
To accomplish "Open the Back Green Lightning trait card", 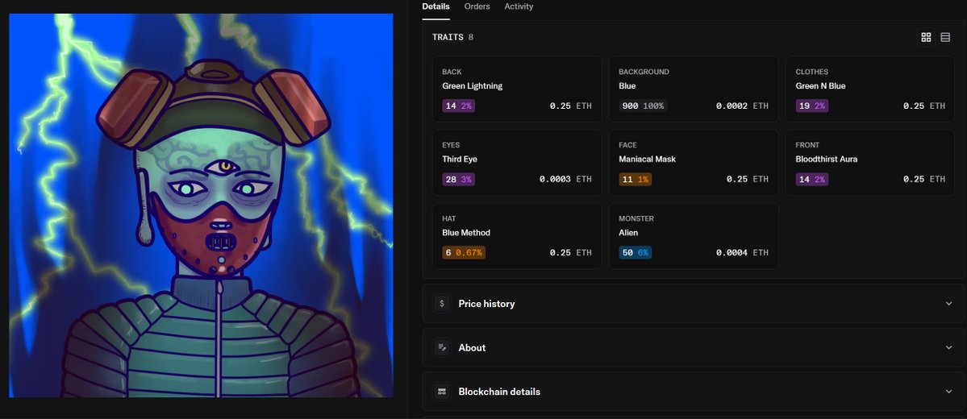I will (517, 89).
